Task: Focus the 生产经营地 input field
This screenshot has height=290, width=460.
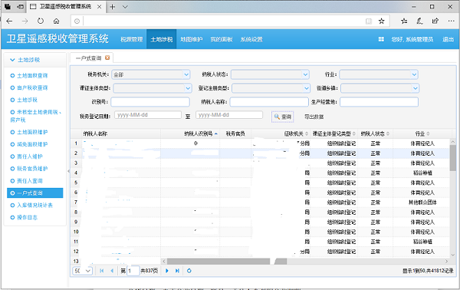Action: click(x=379, y=102)
